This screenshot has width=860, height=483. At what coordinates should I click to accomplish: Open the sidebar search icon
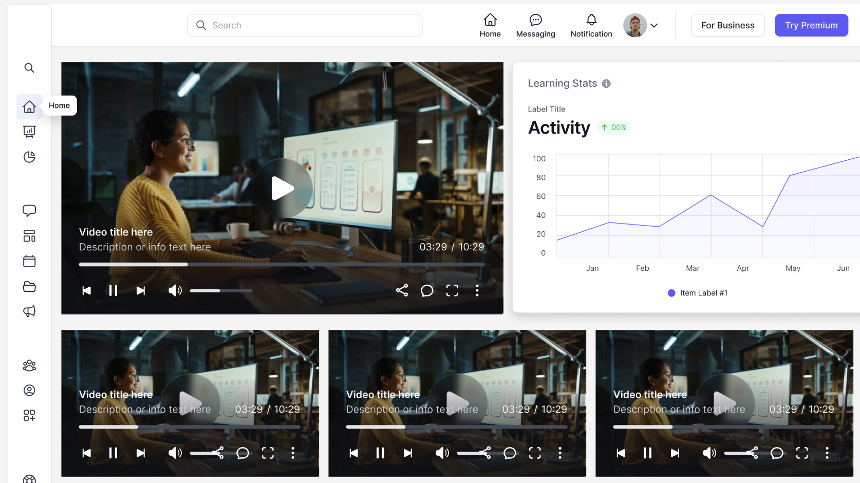point(29,68)
